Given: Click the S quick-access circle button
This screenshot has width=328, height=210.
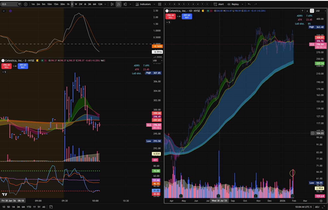Looking at the screenshot, I should click(x=165, y=4).
